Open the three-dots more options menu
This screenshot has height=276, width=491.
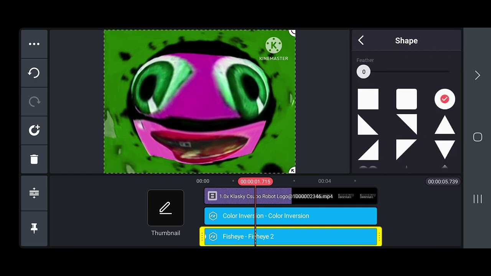(x=34, y=44)
